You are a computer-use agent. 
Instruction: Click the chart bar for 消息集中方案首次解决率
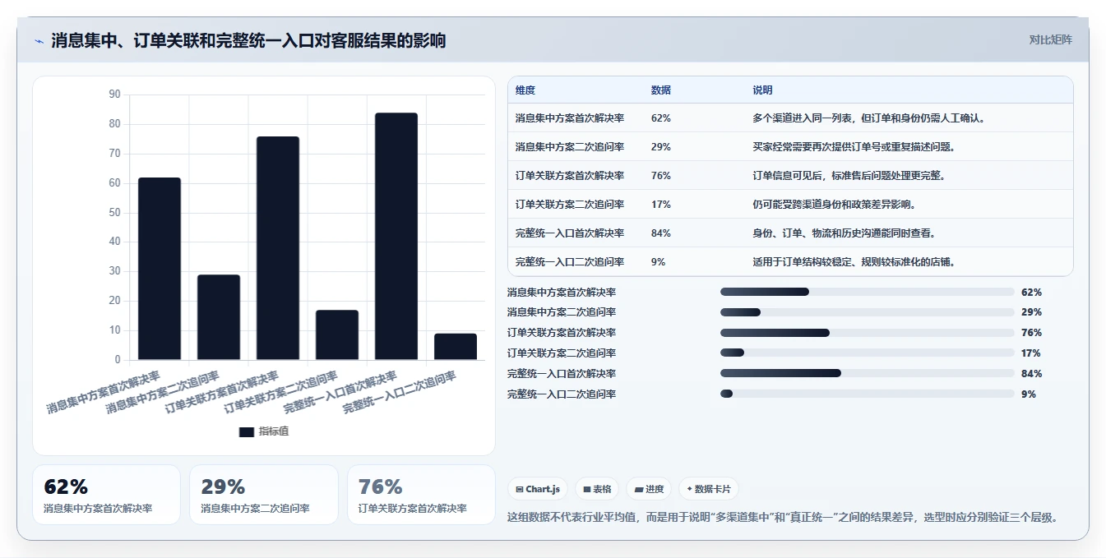click(160, 269)
